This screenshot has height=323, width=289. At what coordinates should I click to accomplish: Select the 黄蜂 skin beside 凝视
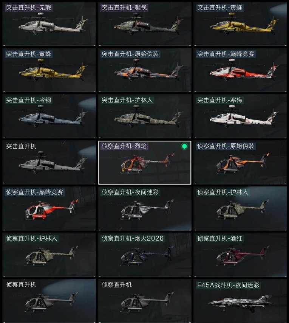click(x=240, y=24)
